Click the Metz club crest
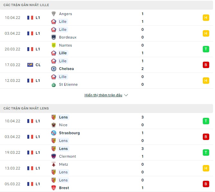The image size is (215, 192). point(54,164)
